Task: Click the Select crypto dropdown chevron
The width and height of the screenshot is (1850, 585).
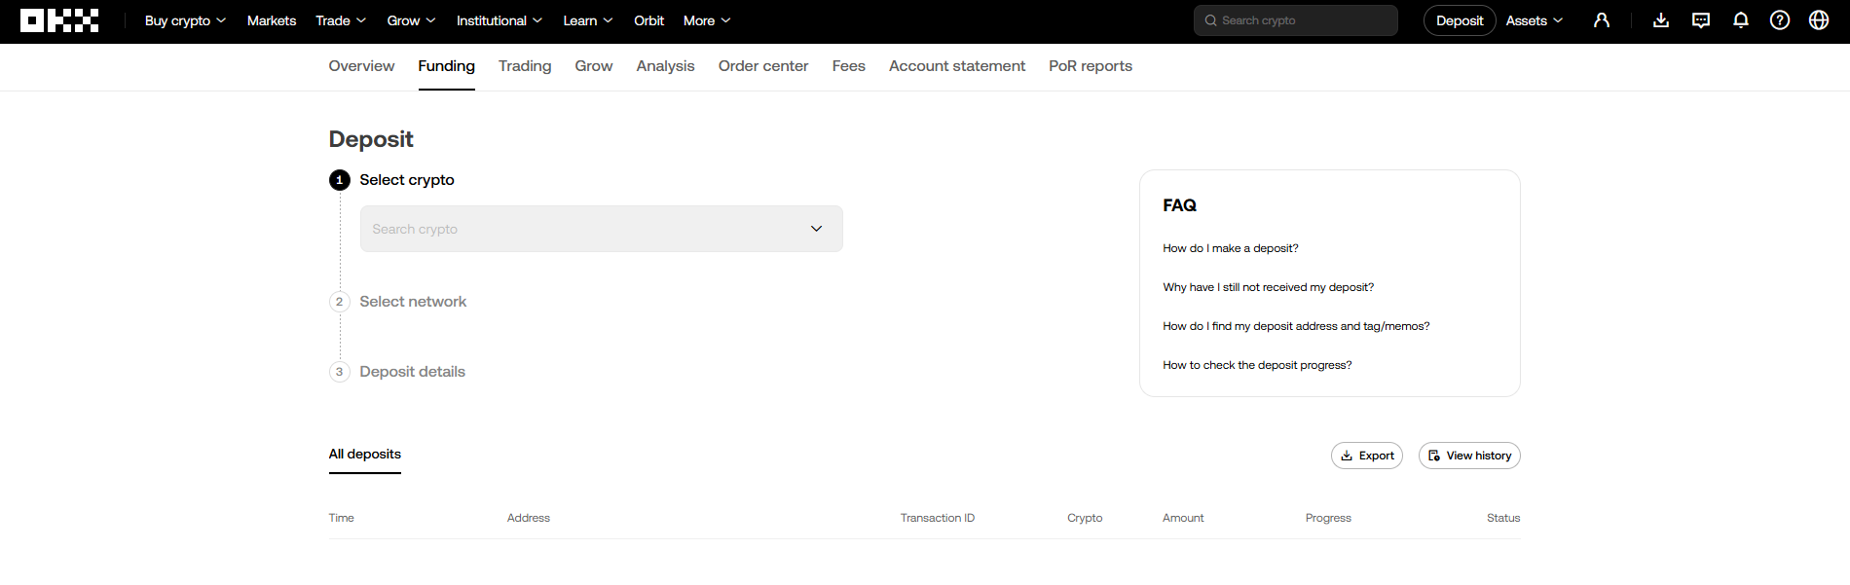Action: [816, 229]
